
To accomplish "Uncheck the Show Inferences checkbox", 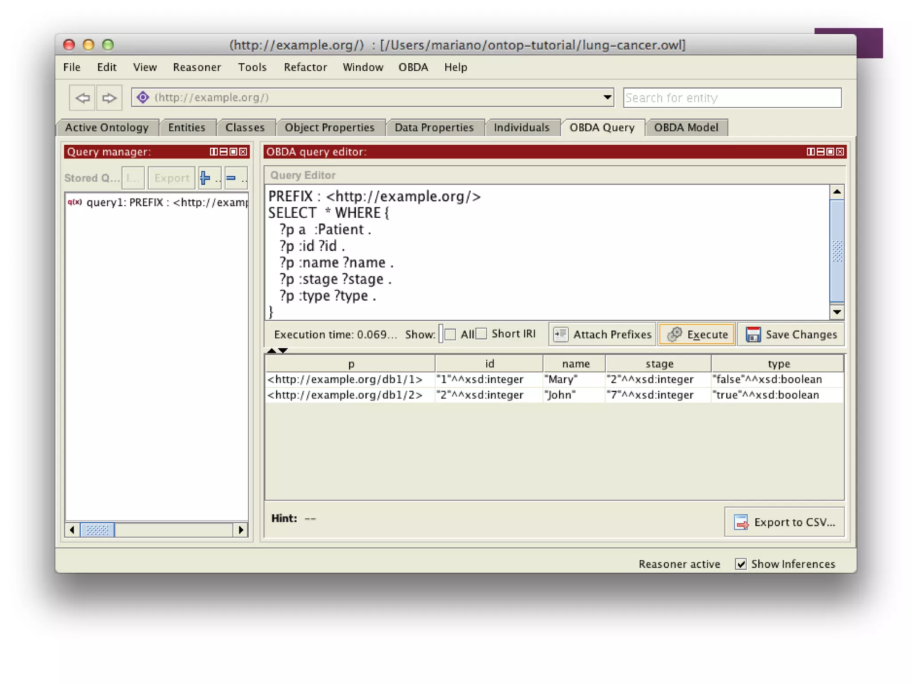I will tap(741, 564).
